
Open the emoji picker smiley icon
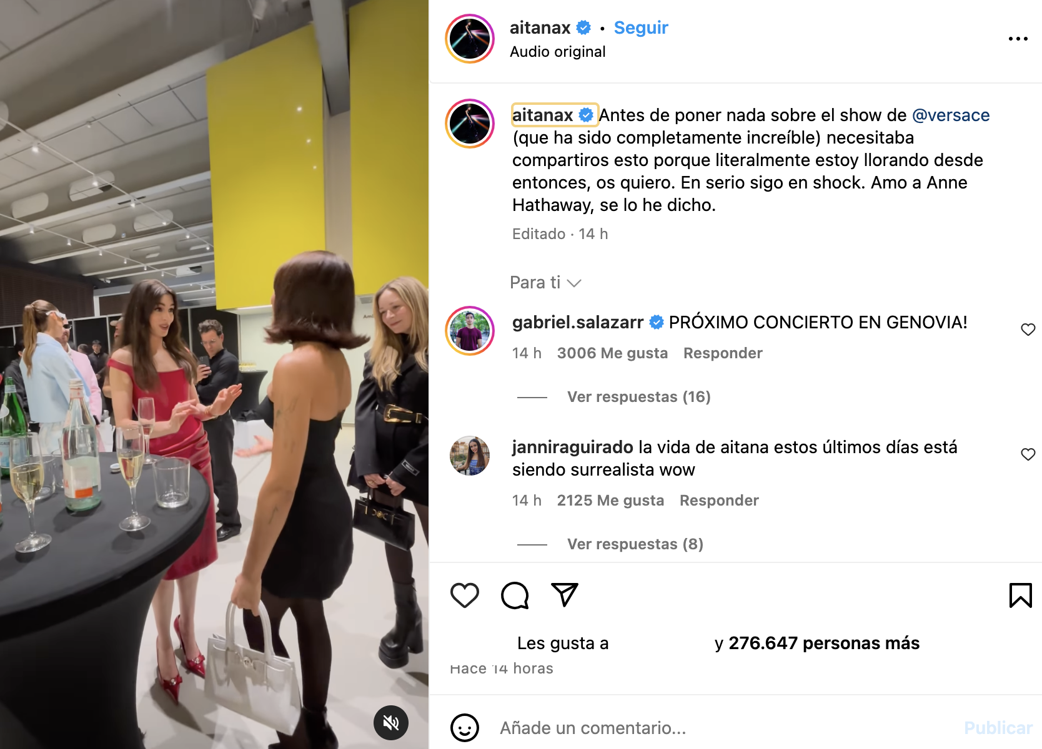465,728
